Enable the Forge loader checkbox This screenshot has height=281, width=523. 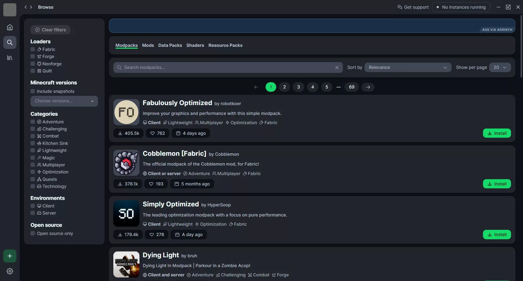click(x=33, y=56)
